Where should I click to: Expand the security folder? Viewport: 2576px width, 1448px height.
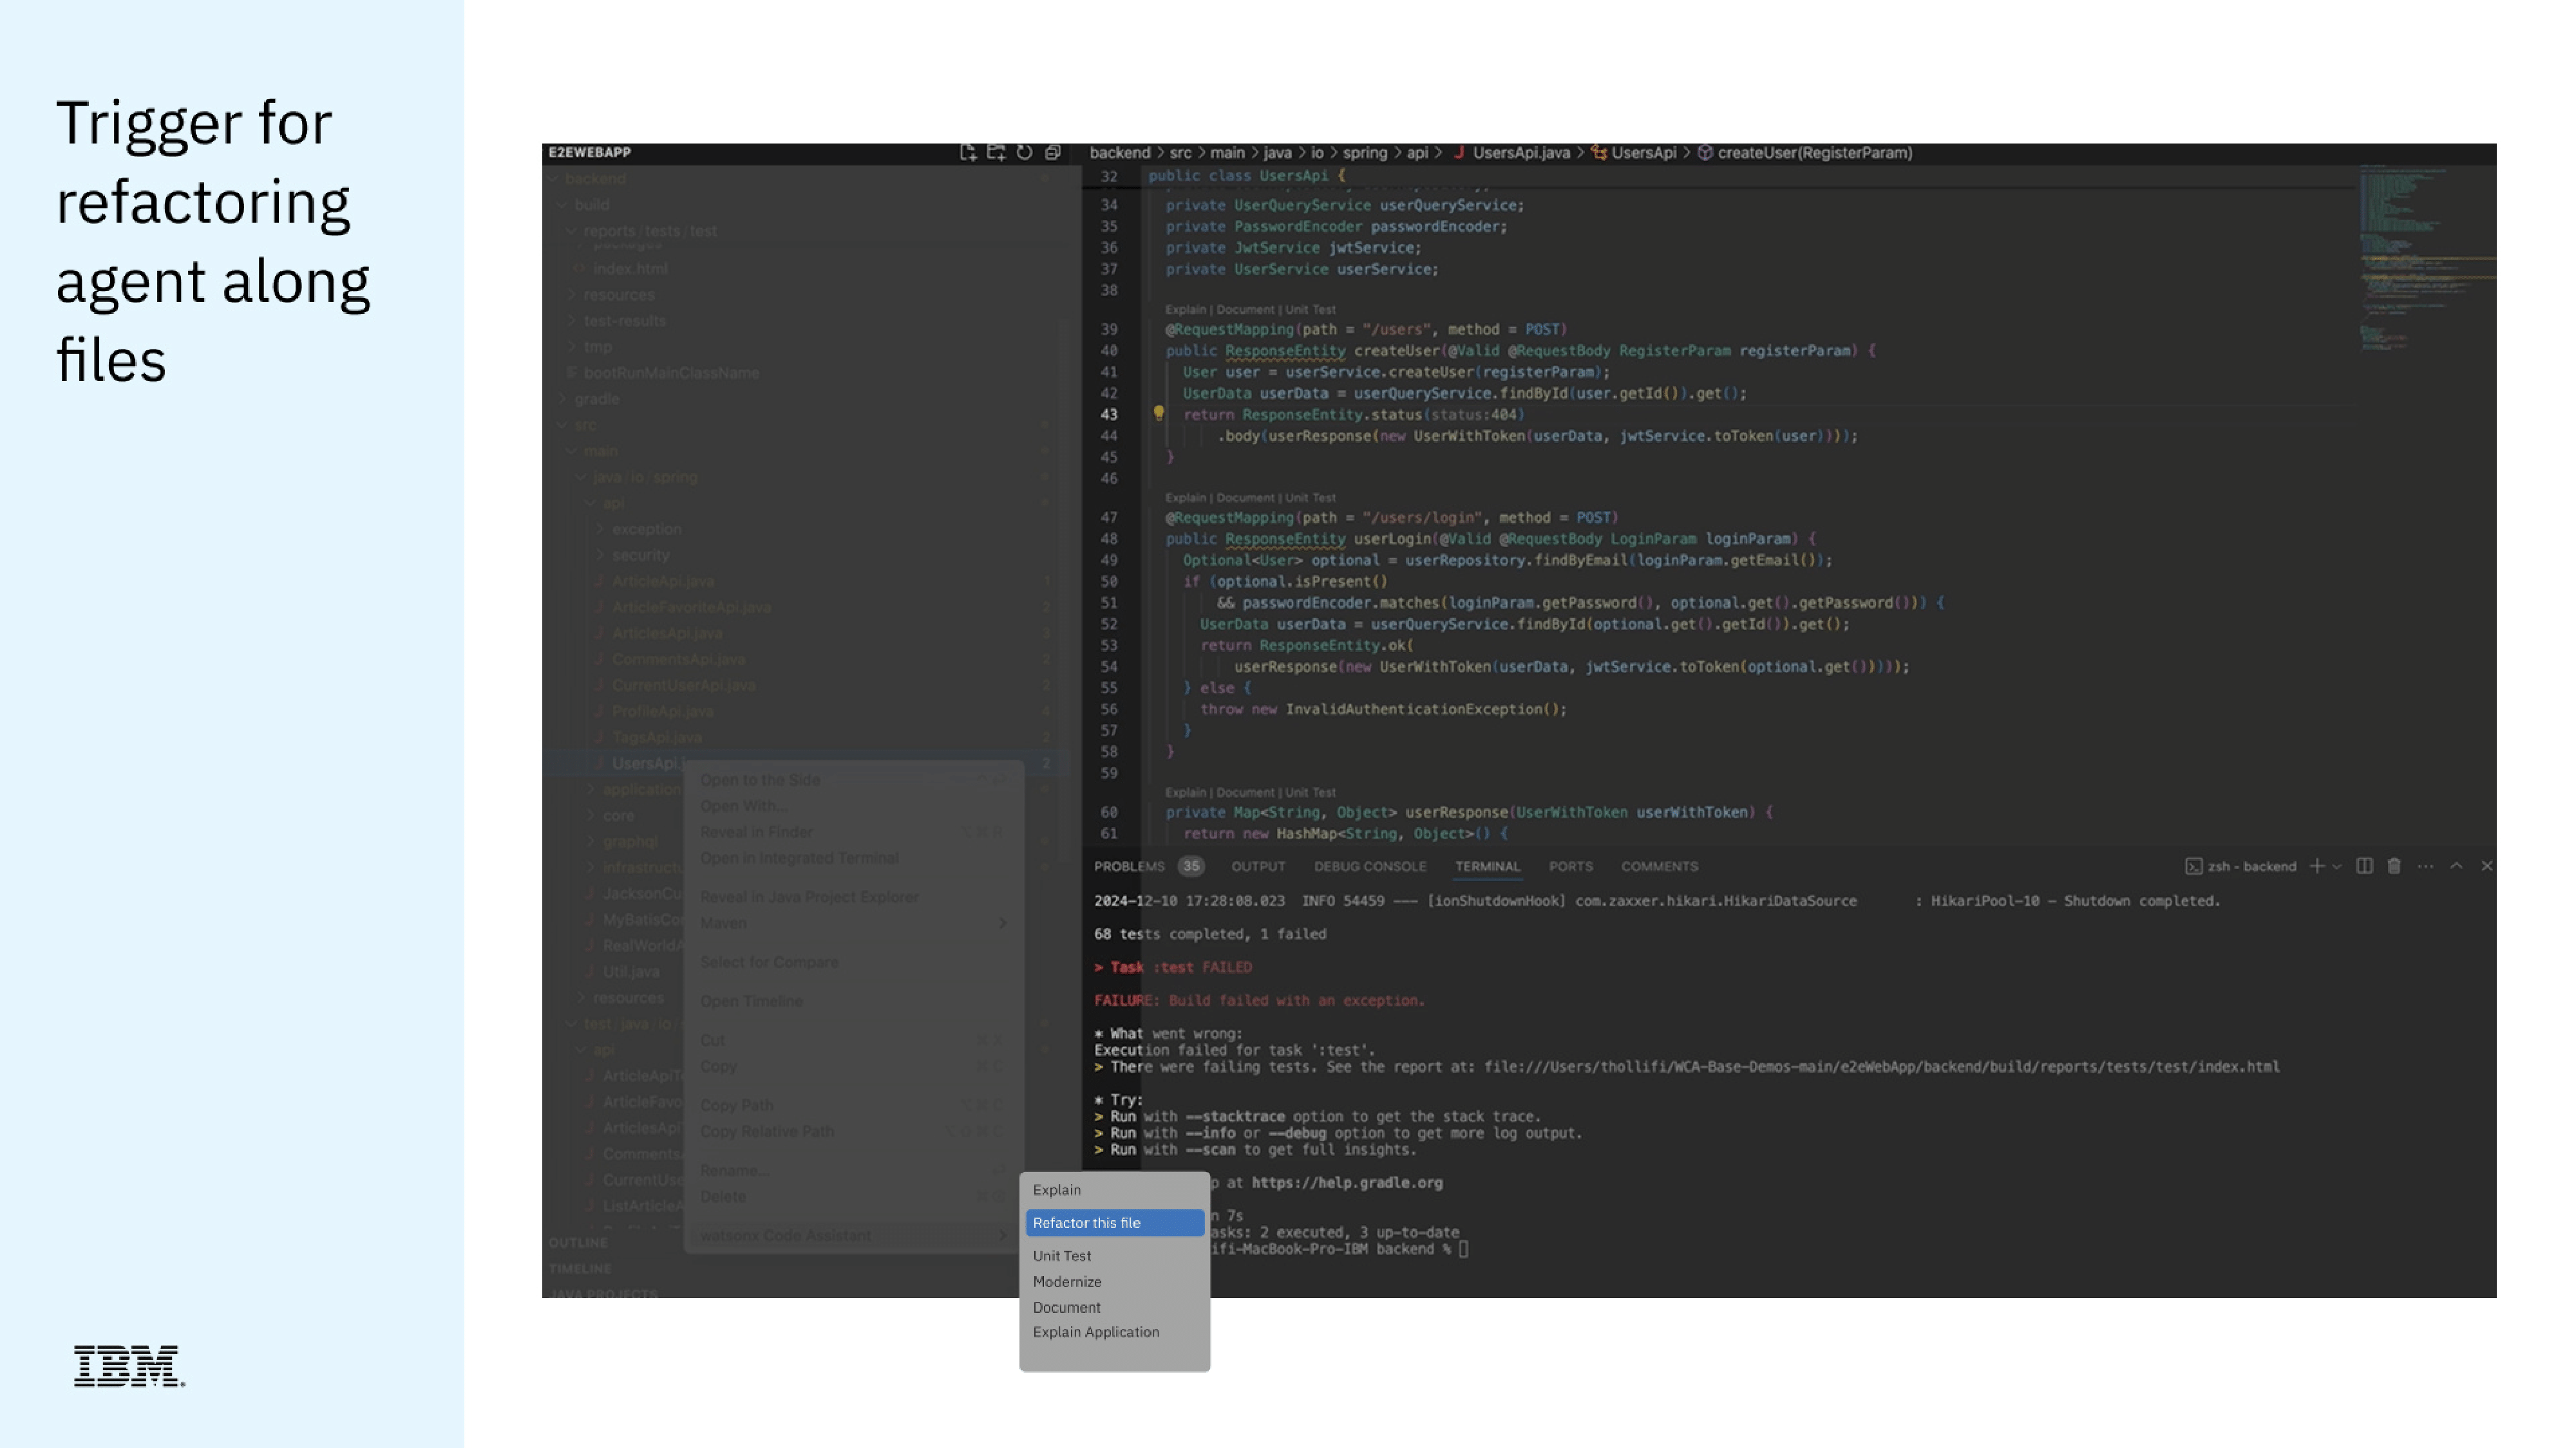point(640,555)
